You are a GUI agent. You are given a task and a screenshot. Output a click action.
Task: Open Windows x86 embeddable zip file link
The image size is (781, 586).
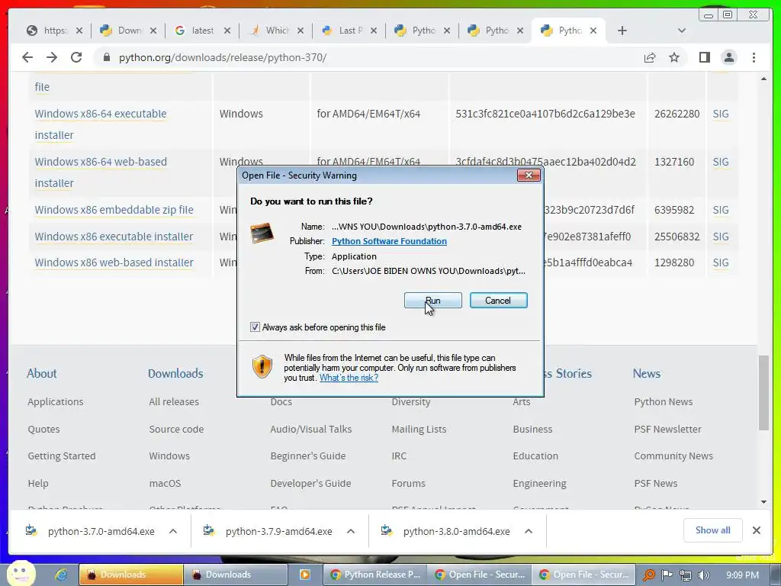point(114,210)
